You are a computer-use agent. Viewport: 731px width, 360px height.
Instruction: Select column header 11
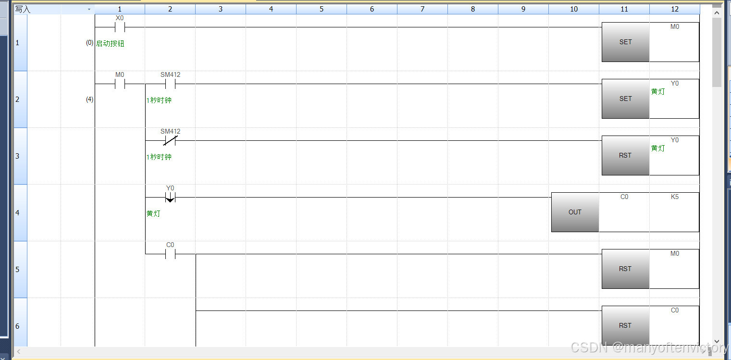(624, 9)
